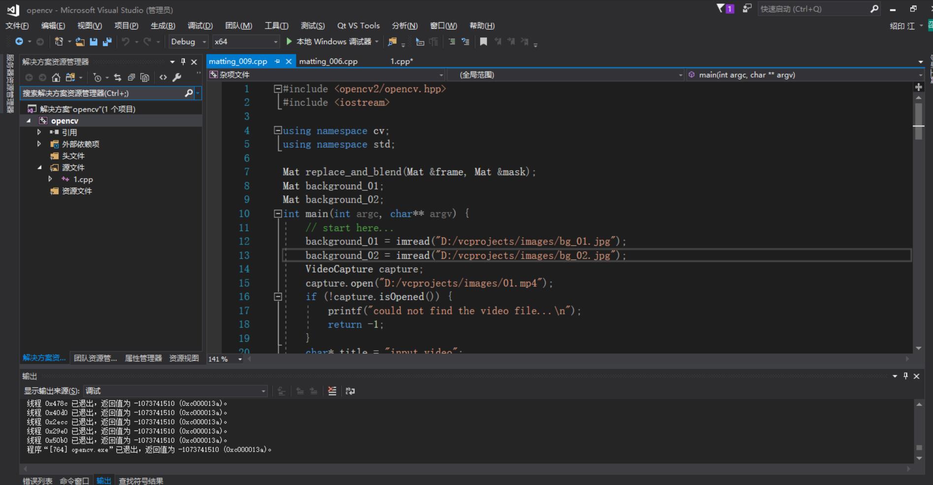
Task: Open the main(int argc, char ** argv) member dropdown
Action: point(805,75)
